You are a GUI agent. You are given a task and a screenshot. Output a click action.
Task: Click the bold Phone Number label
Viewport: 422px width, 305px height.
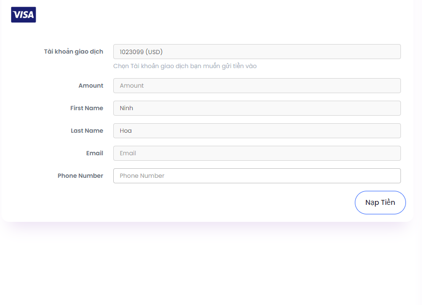81,176
